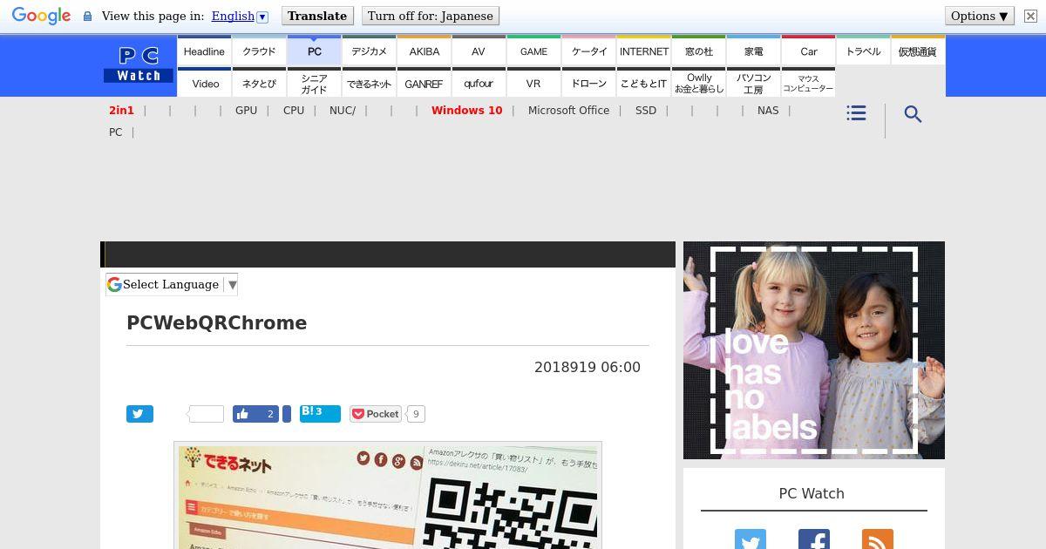Open the ネタとぴ tab

point(259,83)
